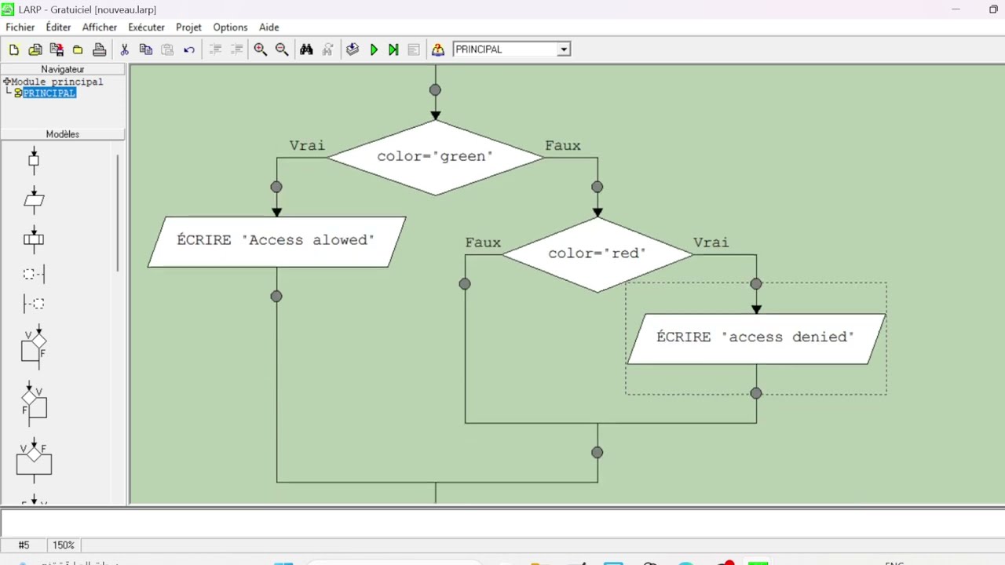Screen dimensions: 1005x565
Task: Cut selection with the scissors icon
Action: point(124,49)
